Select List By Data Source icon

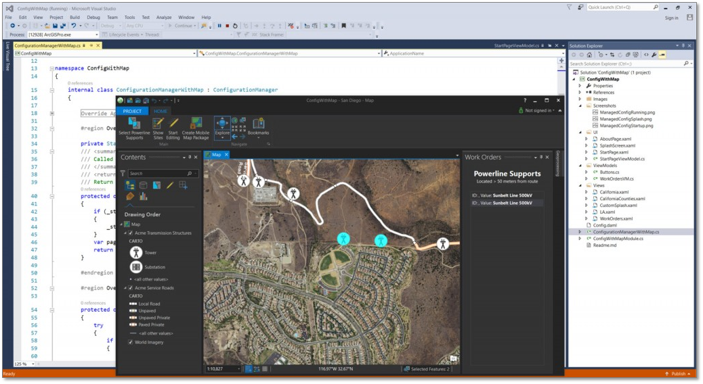point(144,185)
